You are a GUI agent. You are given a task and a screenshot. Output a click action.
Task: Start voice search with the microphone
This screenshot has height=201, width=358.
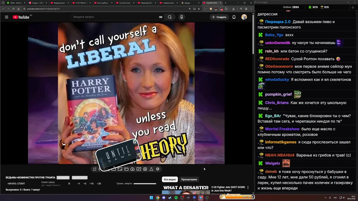point(182,17)
